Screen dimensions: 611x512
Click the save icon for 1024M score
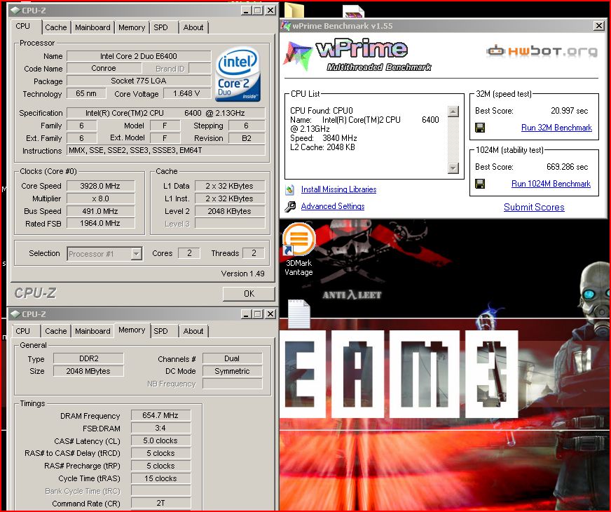tap(480, 184)
